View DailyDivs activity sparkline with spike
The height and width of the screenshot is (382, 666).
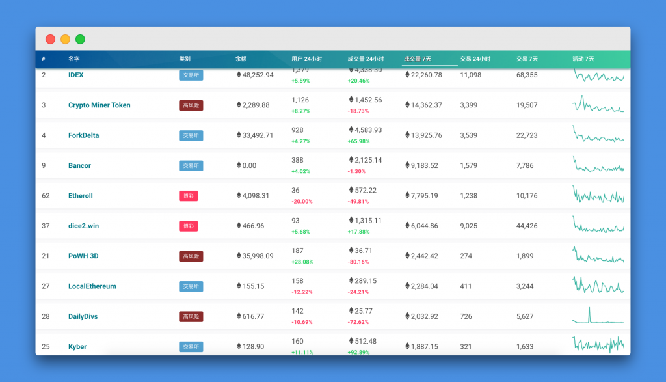point(598,315)
